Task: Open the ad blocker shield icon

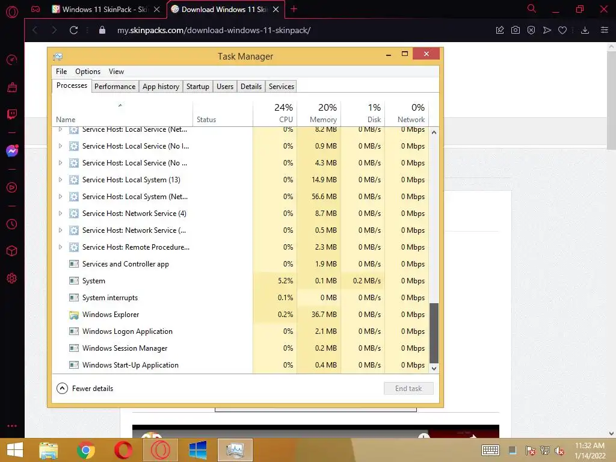Action: pos(531,30)
